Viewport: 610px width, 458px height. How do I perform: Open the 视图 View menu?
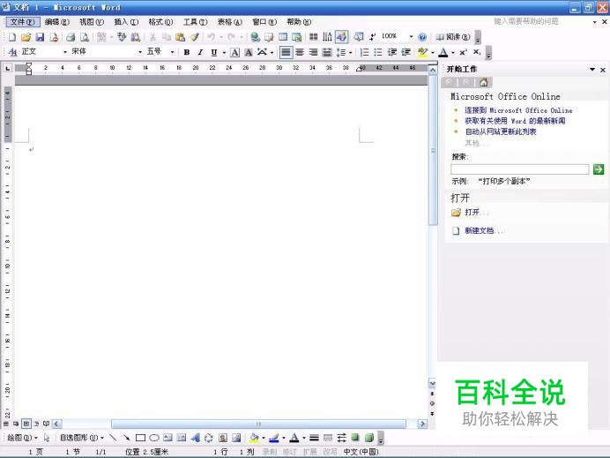tap(92, 22)
